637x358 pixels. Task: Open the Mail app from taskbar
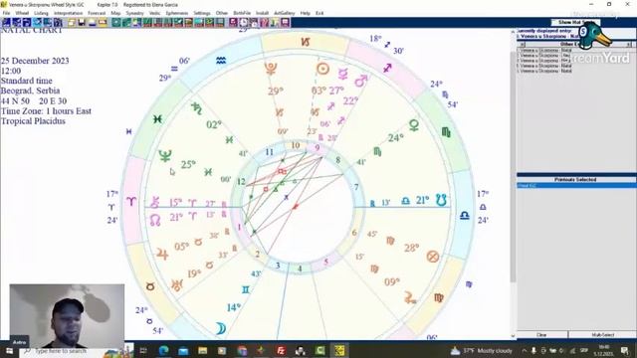(183, 351)
